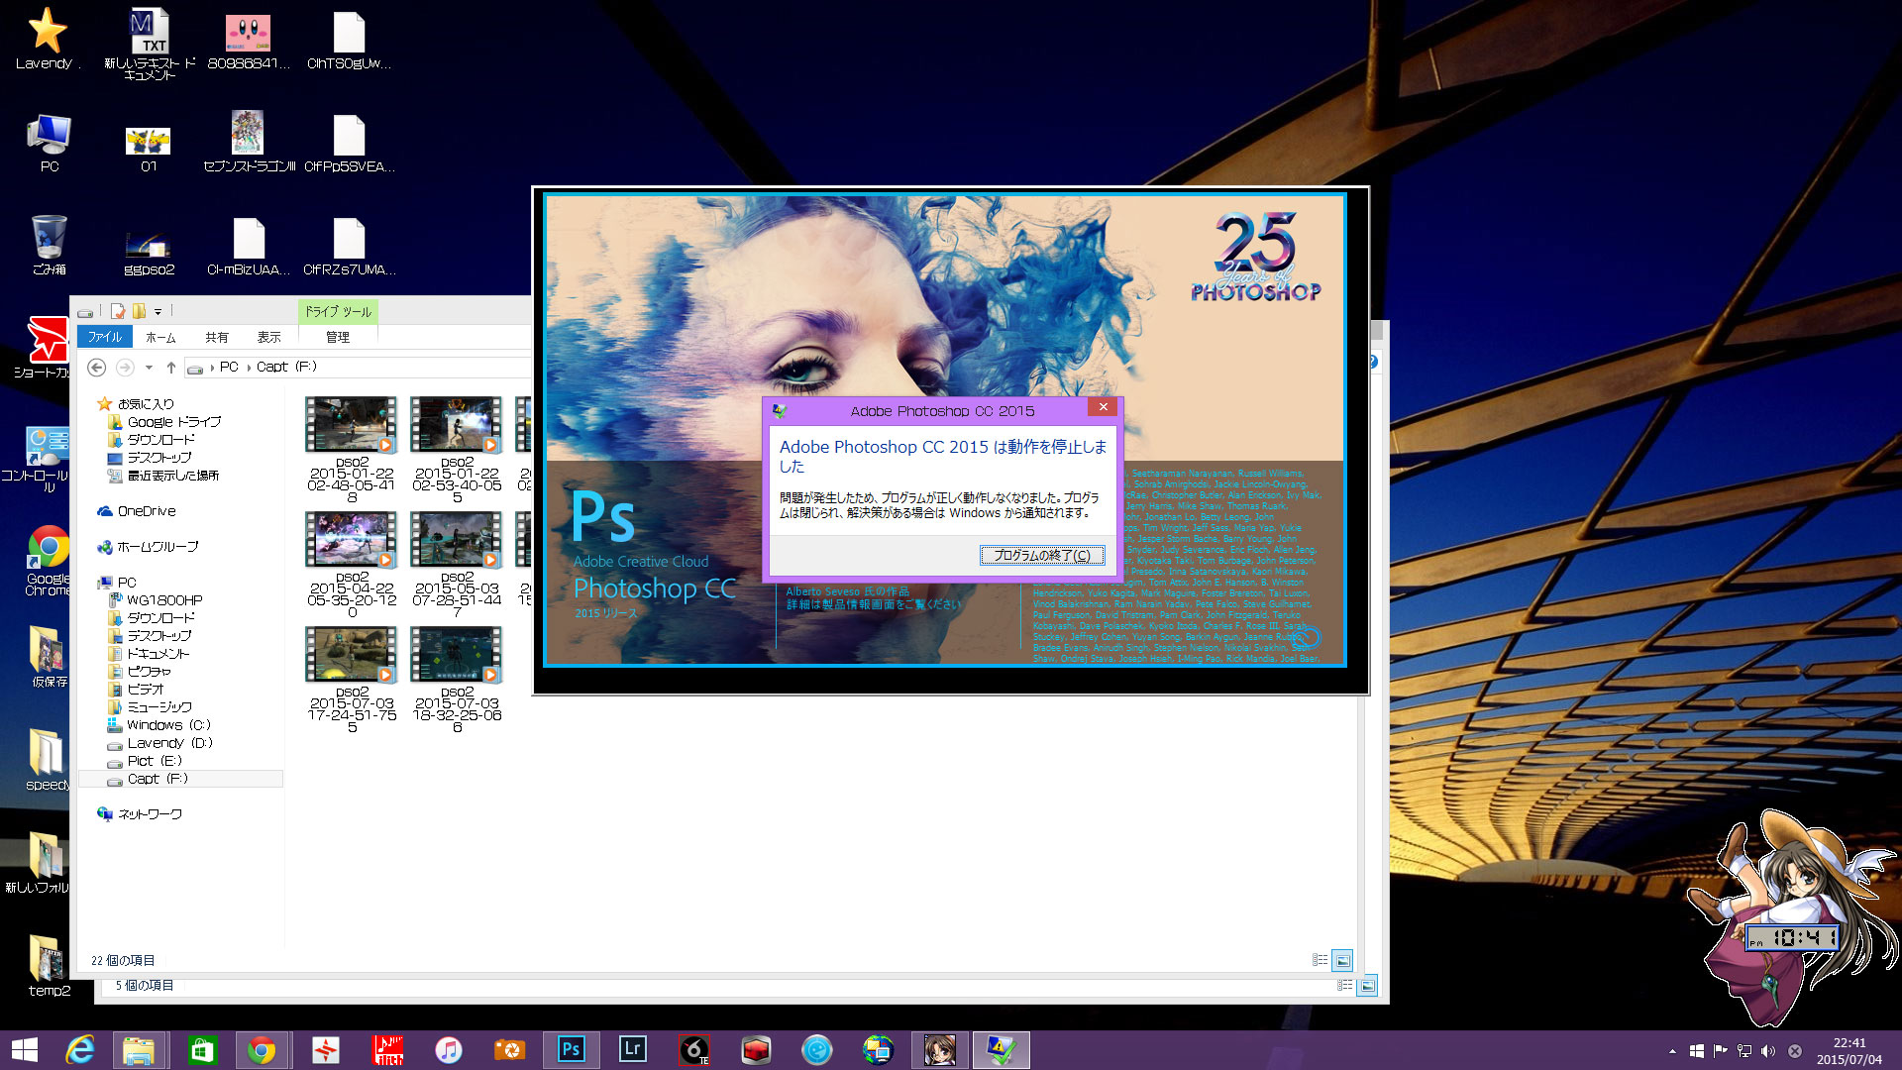1902x1070 pixels.
Task: Open Lightroom from the taskbar
Action: [x=633, y=1049]
